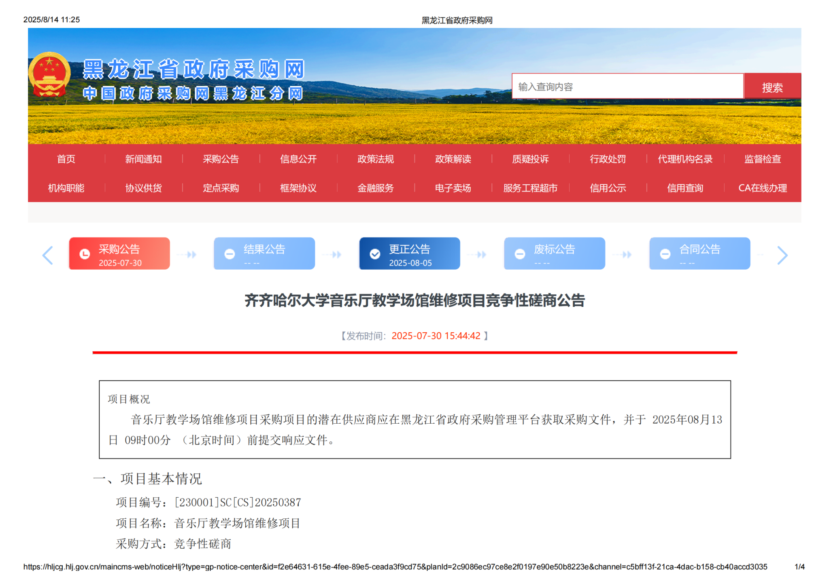829x585 pixels.
Task: Open 质疑投诉 navigation item
Action: point(530,159)
